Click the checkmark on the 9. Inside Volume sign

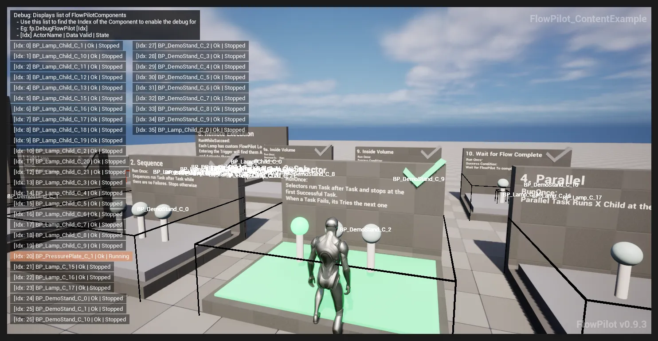click(x=431, y=153)
